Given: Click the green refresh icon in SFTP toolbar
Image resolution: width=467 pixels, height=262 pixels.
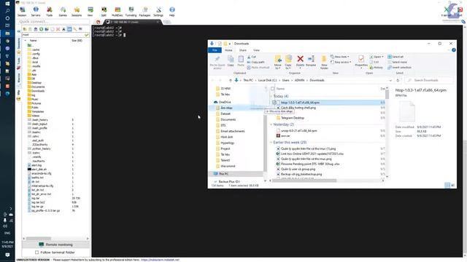Looking at the screenshot, I should tap(42, 29).
